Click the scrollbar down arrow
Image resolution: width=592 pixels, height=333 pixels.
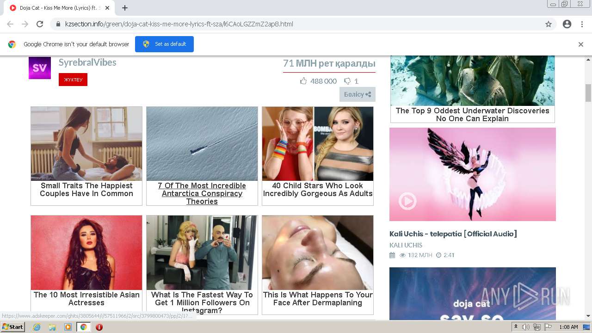pyautogui.click(x=588, y=316)
